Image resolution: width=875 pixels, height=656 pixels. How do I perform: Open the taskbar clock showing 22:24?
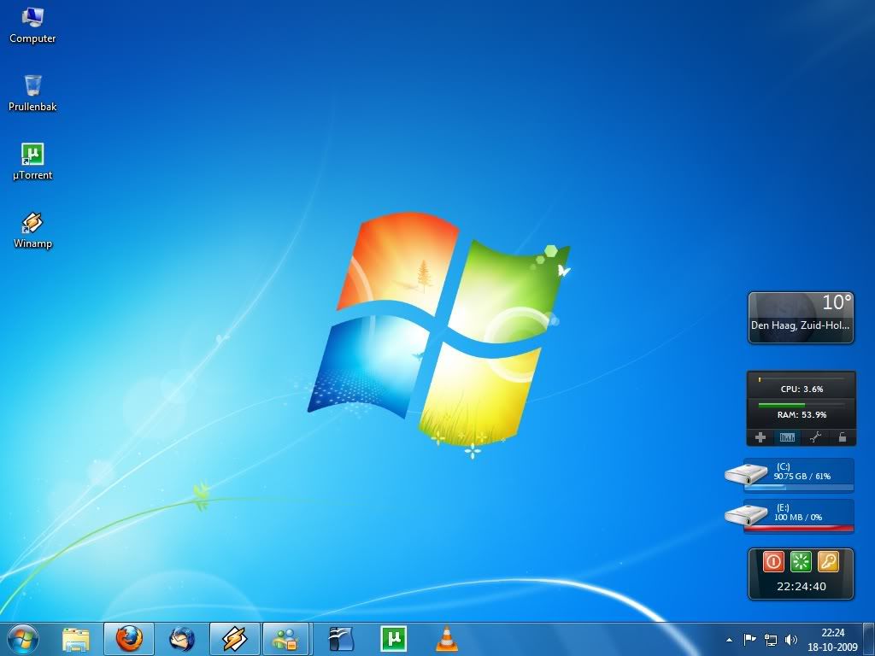(x=832, y=640)
